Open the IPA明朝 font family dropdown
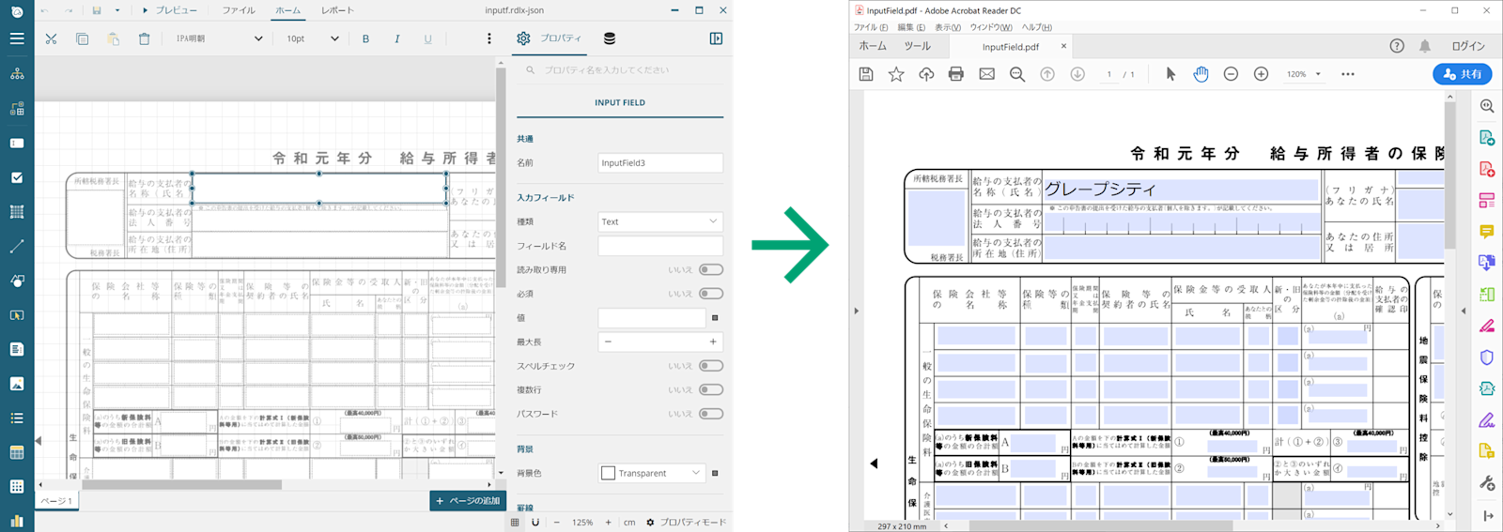Viewport: 1503px width, 532px height. (x=219, y=38)
